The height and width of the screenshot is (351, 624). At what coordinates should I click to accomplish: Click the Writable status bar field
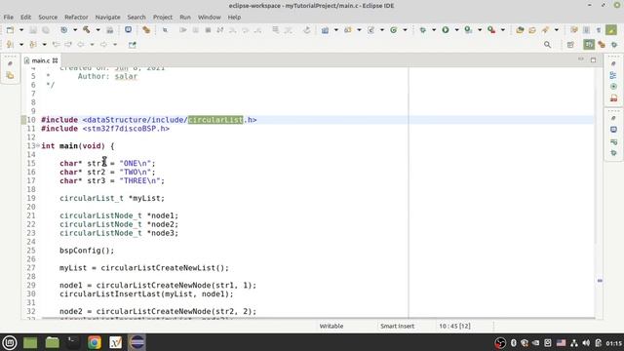coord(331,326)
